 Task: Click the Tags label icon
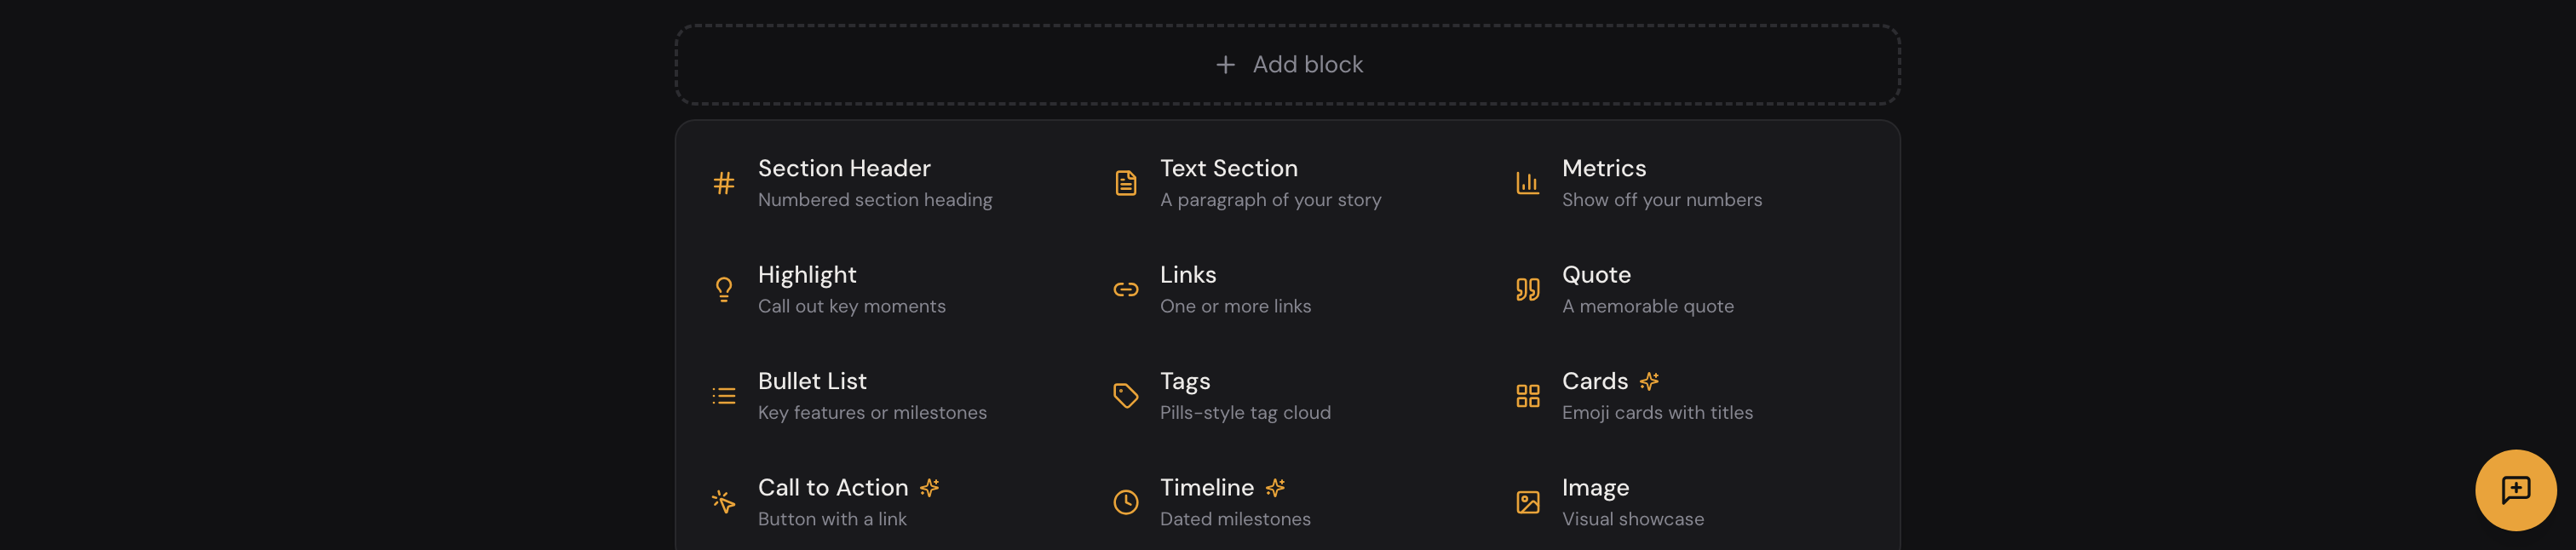[1126, 395]
